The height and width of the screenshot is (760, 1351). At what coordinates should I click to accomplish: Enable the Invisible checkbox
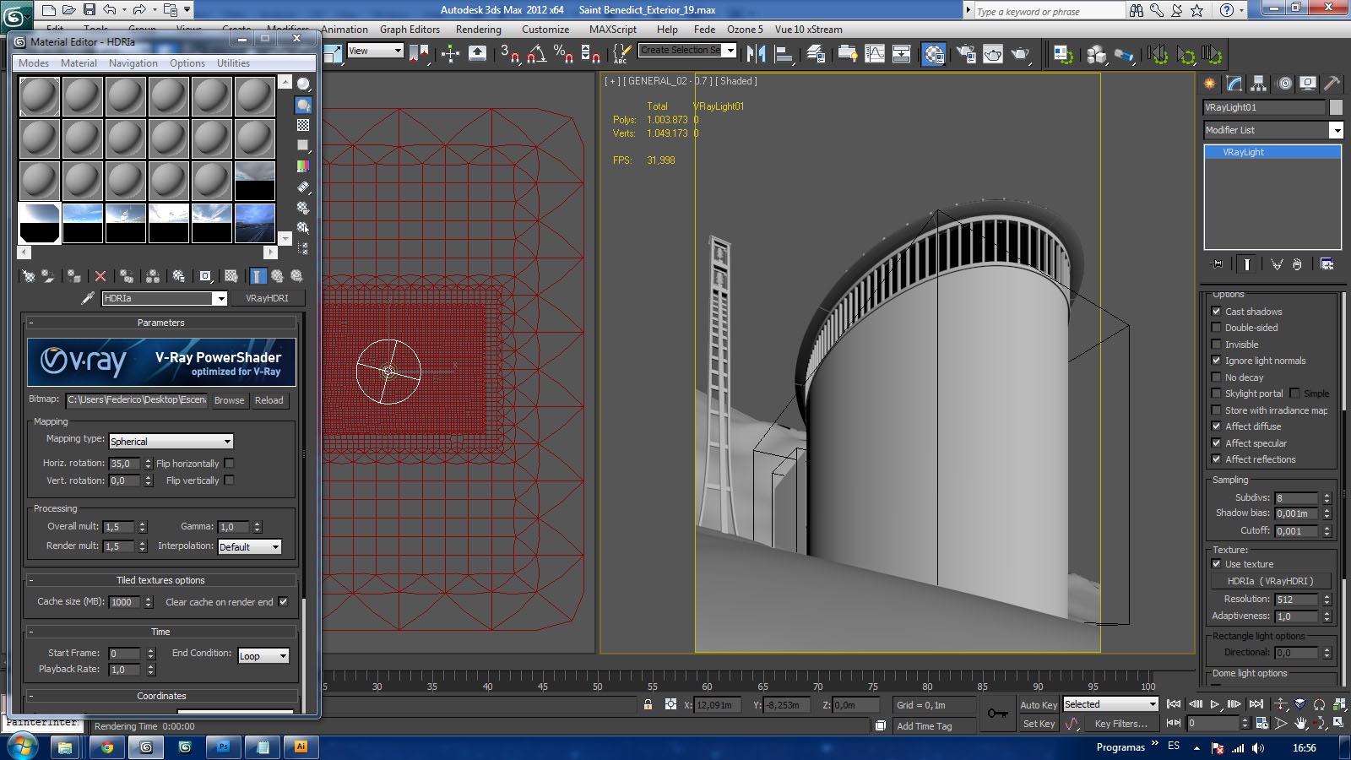pyautogui.click(x=1216, y=345)
